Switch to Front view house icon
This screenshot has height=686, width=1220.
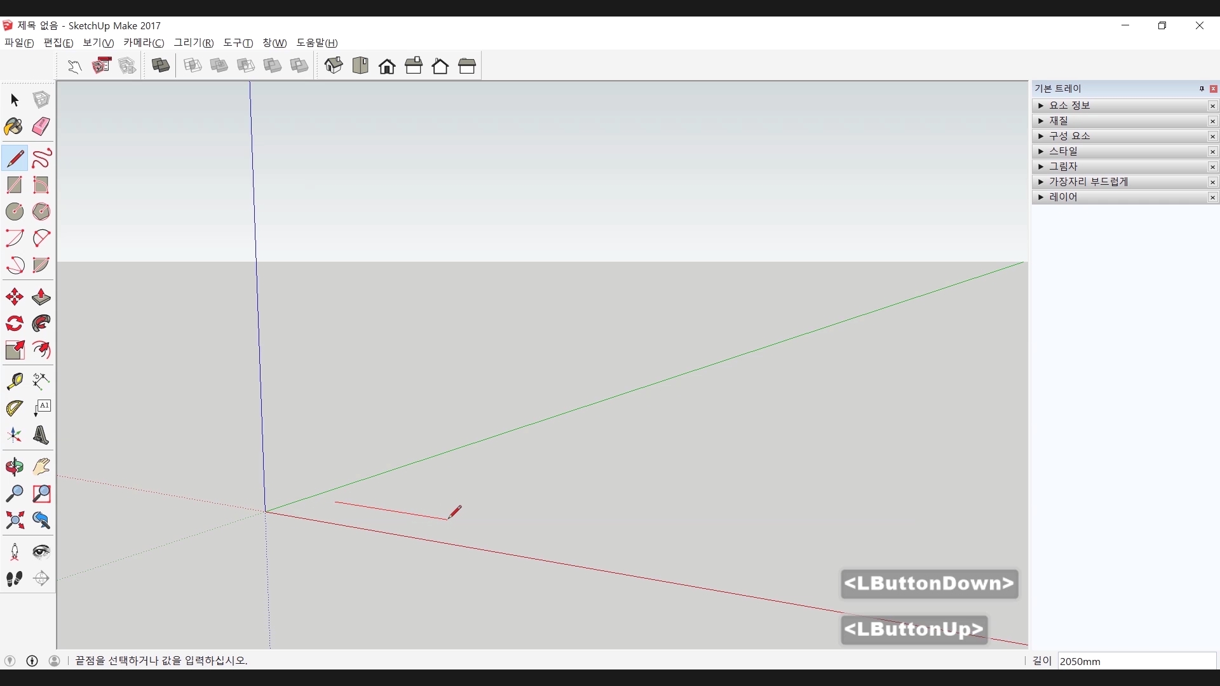click(x=387, y=66)
